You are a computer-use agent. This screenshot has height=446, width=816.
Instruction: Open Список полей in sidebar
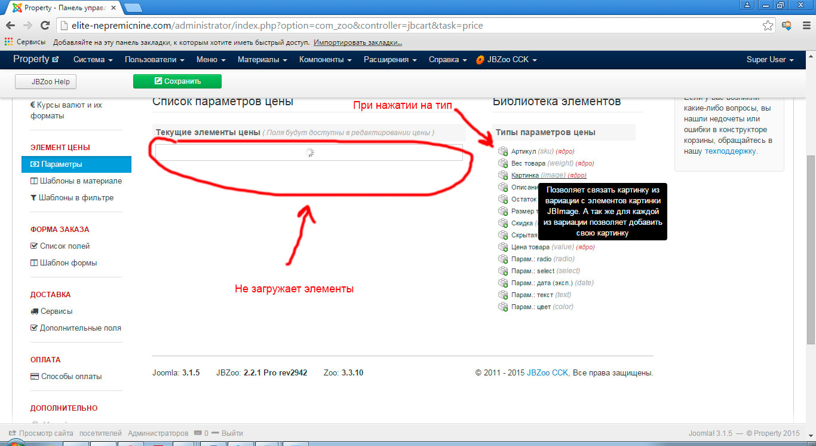(x=65, y=246)
